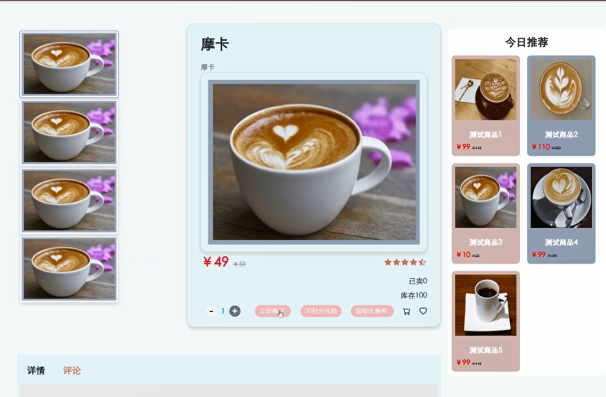Click the quantity value 1
This screenshot has height=397, width=606.
pos(223,311)
